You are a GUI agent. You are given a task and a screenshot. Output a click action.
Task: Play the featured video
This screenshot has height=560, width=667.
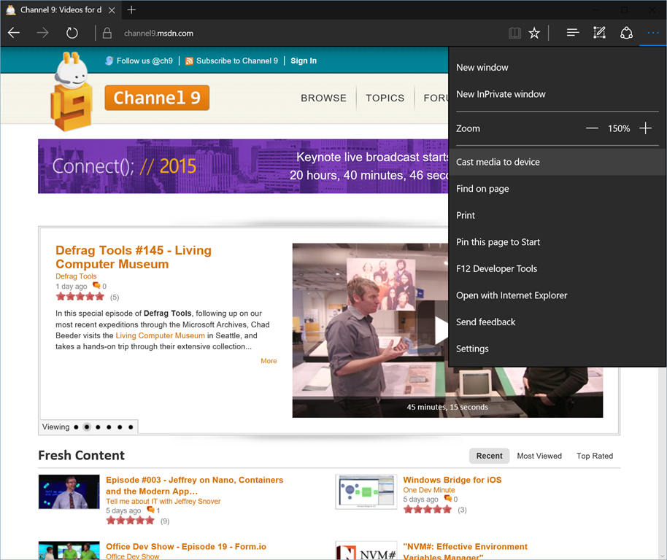point(440,330)
